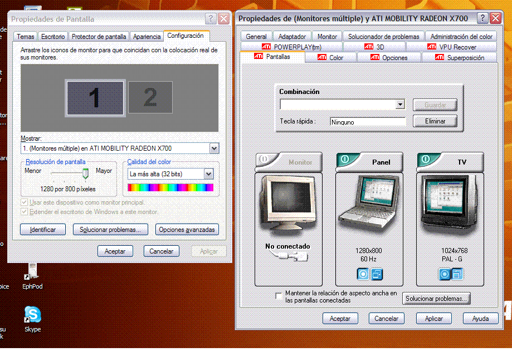
Task: Close the ATI MOBILITY RADEON X700 properties window
Action: click(x=496, y=18)
